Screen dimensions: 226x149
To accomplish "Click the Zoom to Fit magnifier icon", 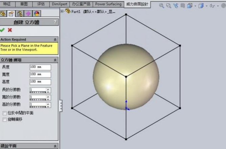I will 161,6.
